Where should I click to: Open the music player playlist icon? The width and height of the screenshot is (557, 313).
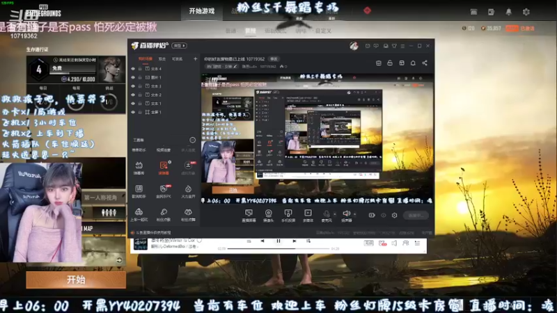pos(417,243)
